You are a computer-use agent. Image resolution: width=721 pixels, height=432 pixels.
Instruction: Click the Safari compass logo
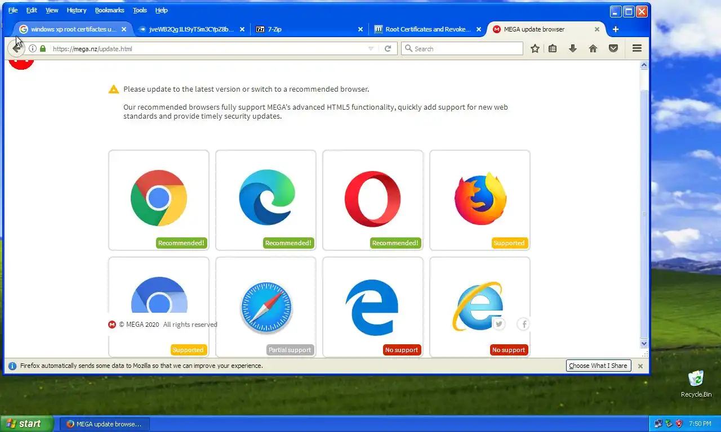(266, 308)
